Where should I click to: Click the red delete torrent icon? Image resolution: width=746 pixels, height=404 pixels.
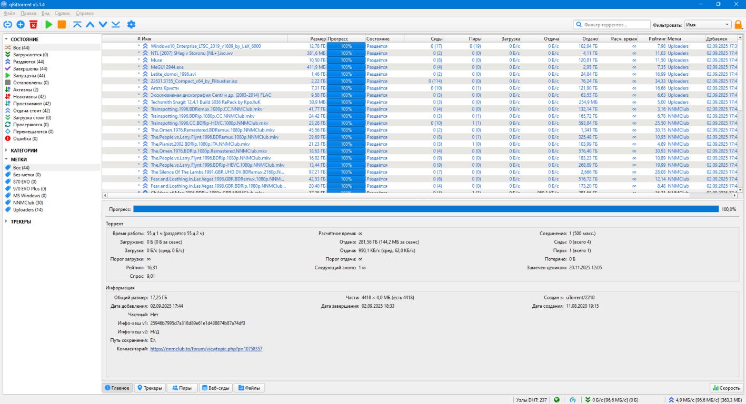pyautogui.click(x=34, y=25)
